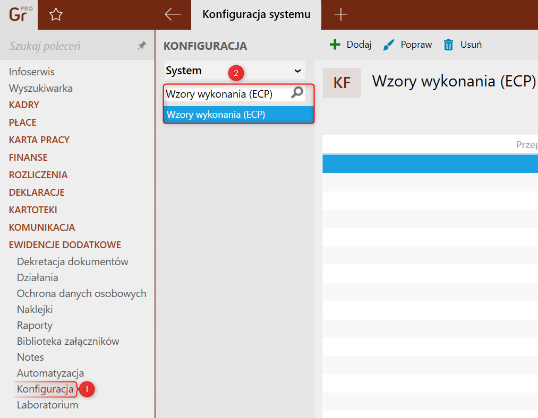538x418 pixels.
Task: Open the Naklejki item
Action: tap(35, 309)
